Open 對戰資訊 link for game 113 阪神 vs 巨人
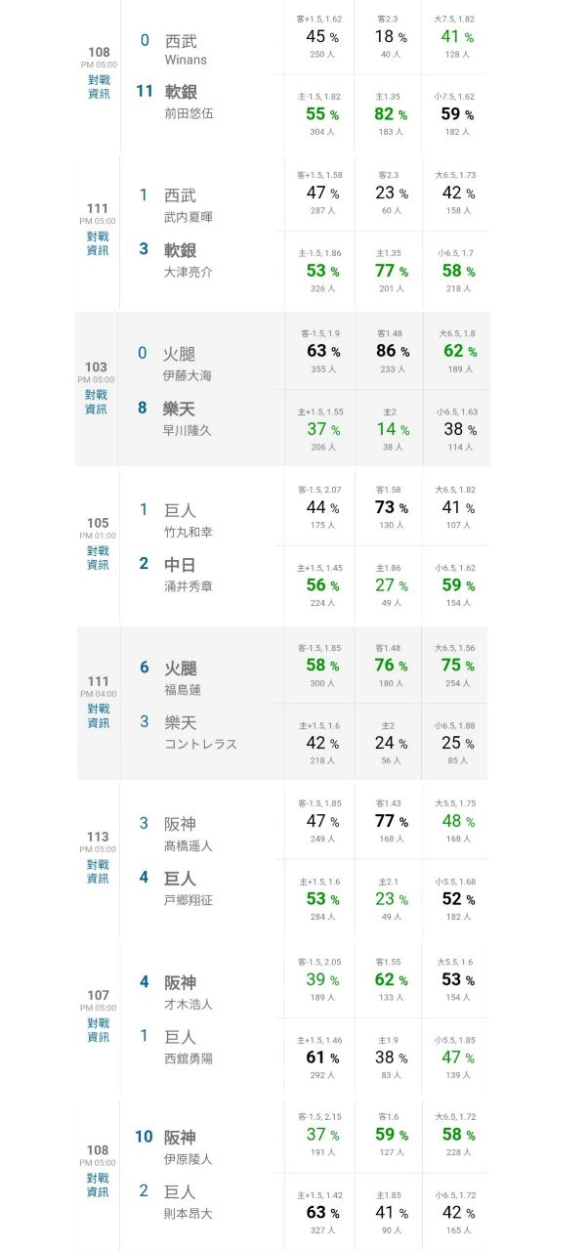The width and height of the screenshot is (588, 1251). [x=99, y=872]
